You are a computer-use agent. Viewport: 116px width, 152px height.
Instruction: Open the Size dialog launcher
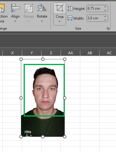[x=108, y=28]
